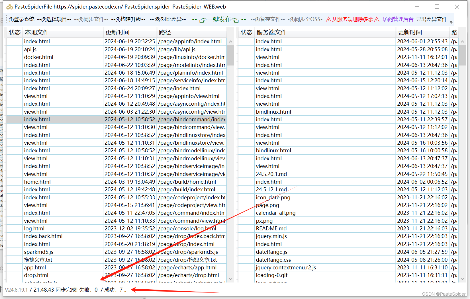Click the 对比差异 compare toolbar item
This screenshot has height=299, width=470.
[x=168, y=19]
